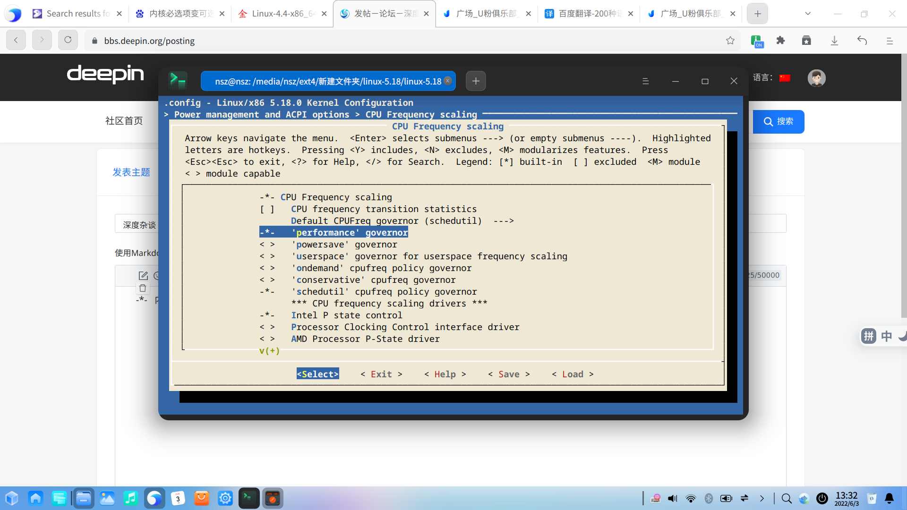The width and height of the screenshot is (907, 510).
Task: Expand the taskbar system tray arrow
Action: pos(762,498)
